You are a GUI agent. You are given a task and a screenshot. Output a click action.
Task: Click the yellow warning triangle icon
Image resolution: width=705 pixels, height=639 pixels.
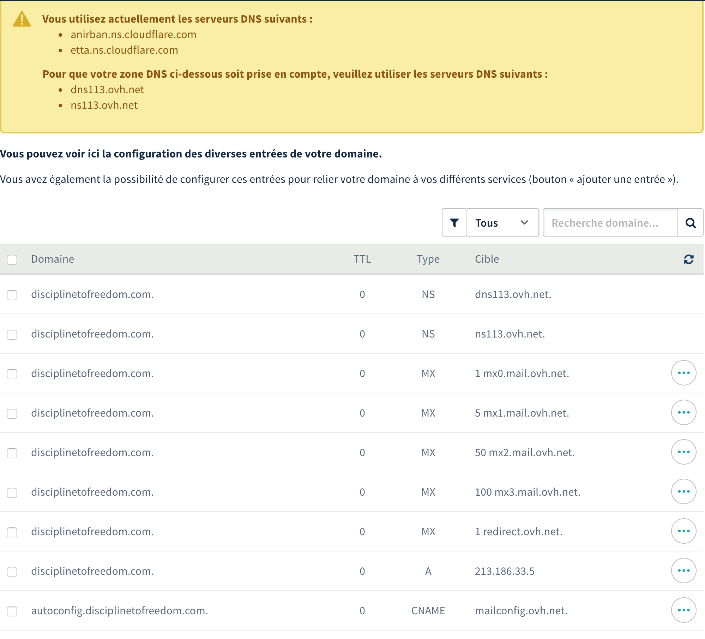click(x=22, y=19)
